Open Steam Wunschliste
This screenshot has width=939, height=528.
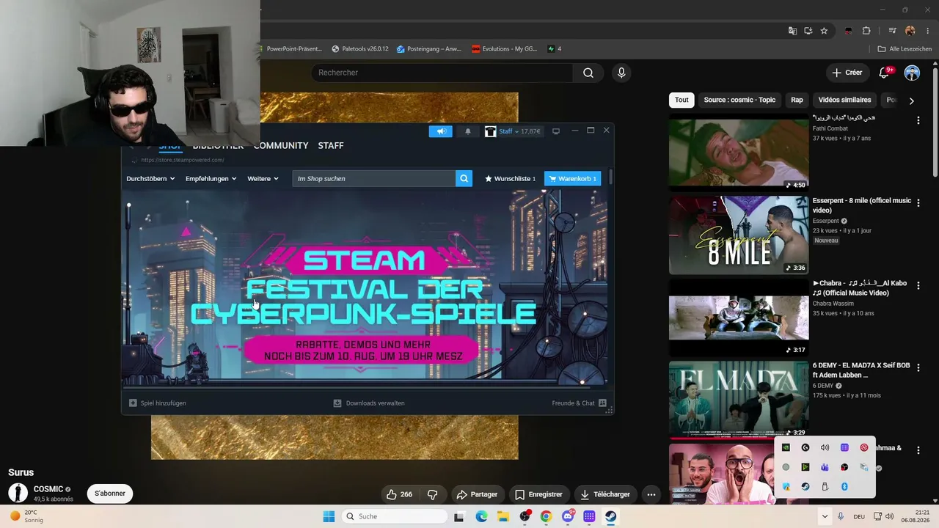coord(511,178)
